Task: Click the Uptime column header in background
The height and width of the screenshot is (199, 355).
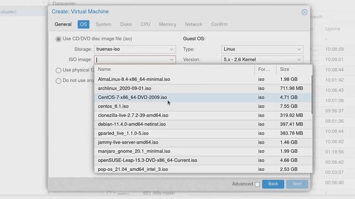Action: pyautogui.click(x=333, y=29)
